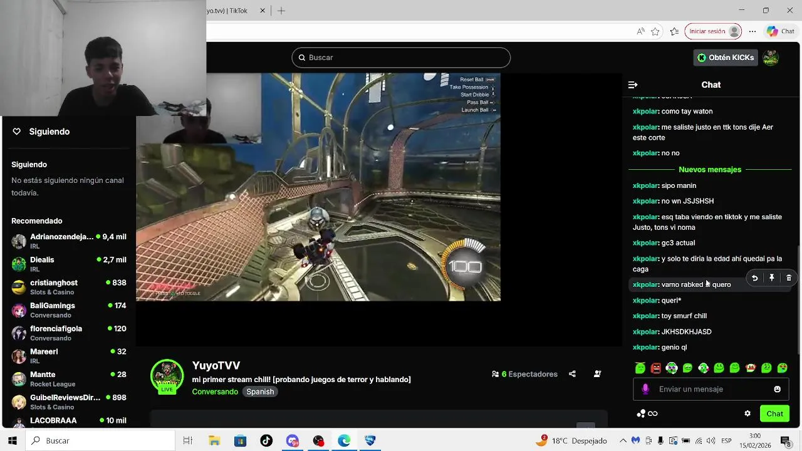The height and width of the screenshot is (451, 802).
Task: Click the chat message 'toy smurf chill'
Action: pyautogui.click(x=684, y=316)
